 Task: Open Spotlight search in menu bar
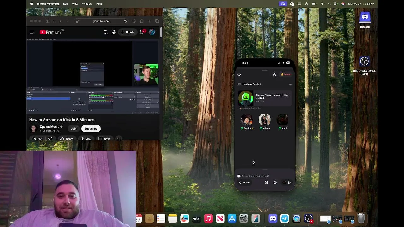coord(330,4)
